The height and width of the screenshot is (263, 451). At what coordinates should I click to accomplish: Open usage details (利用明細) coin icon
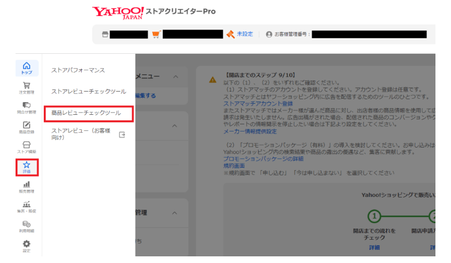point(27,226)
